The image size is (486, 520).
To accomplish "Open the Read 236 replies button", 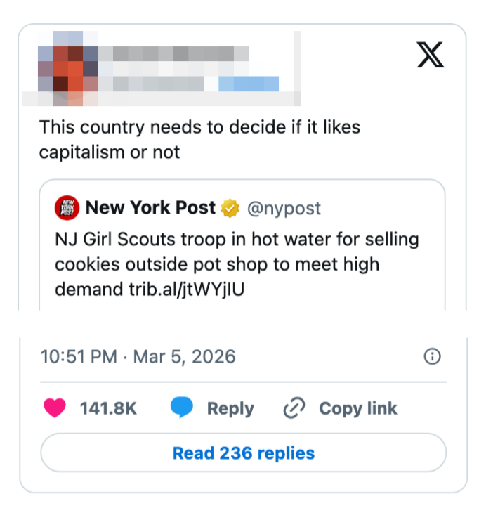I will [243, 453].
